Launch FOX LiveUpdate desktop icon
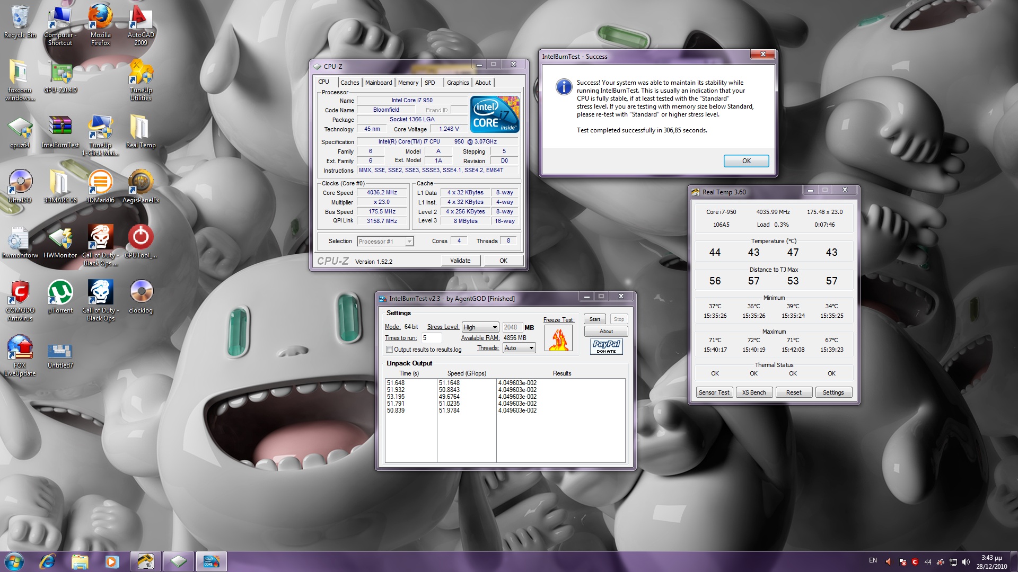Image resolution: width=1018 pixels, height=572 pixels. [x=20, y=355]
